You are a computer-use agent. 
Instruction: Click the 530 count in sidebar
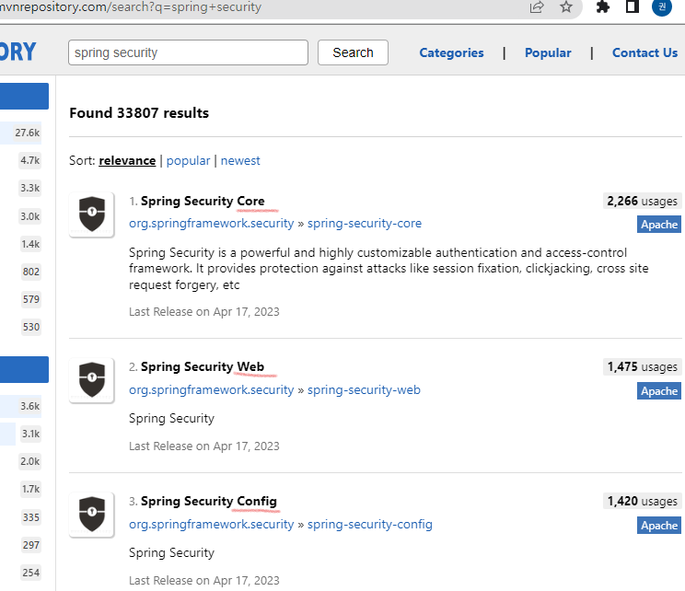(x=31, y=327)
